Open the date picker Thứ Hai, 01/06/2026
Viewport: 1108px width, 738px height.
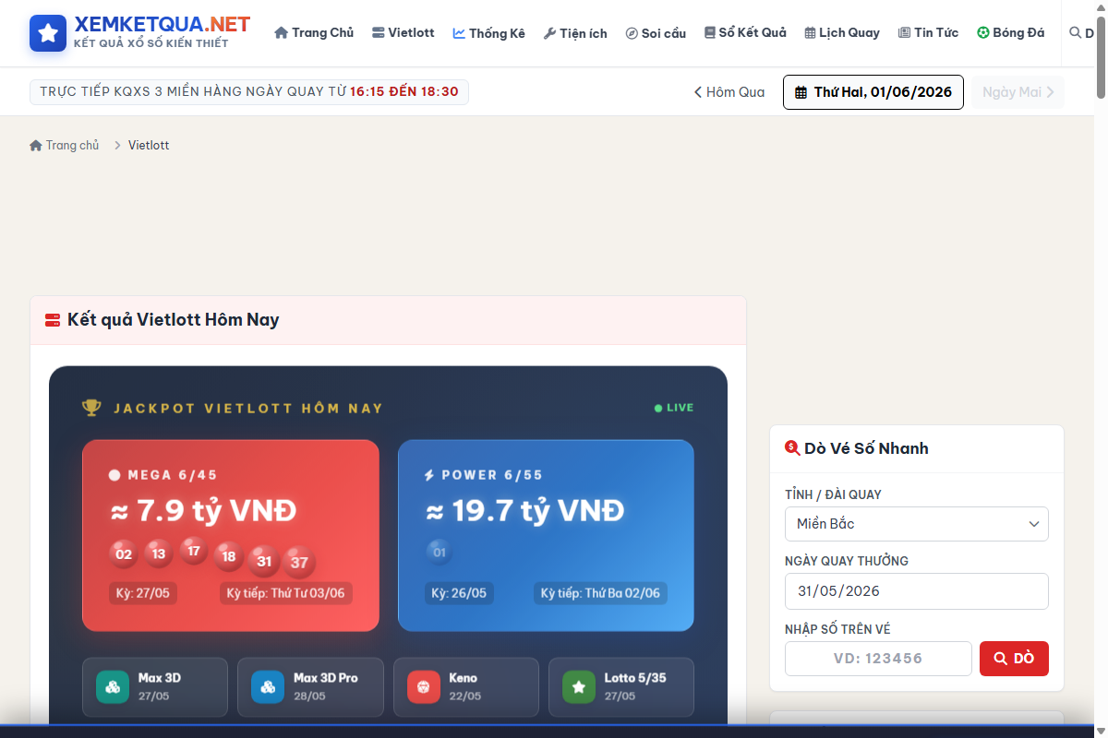point(873,92)
